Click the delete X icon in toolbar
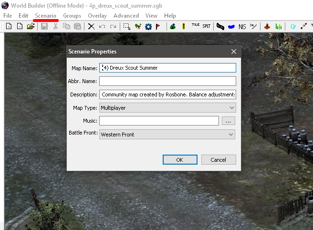The image size is (313, 230). (91, 26)
